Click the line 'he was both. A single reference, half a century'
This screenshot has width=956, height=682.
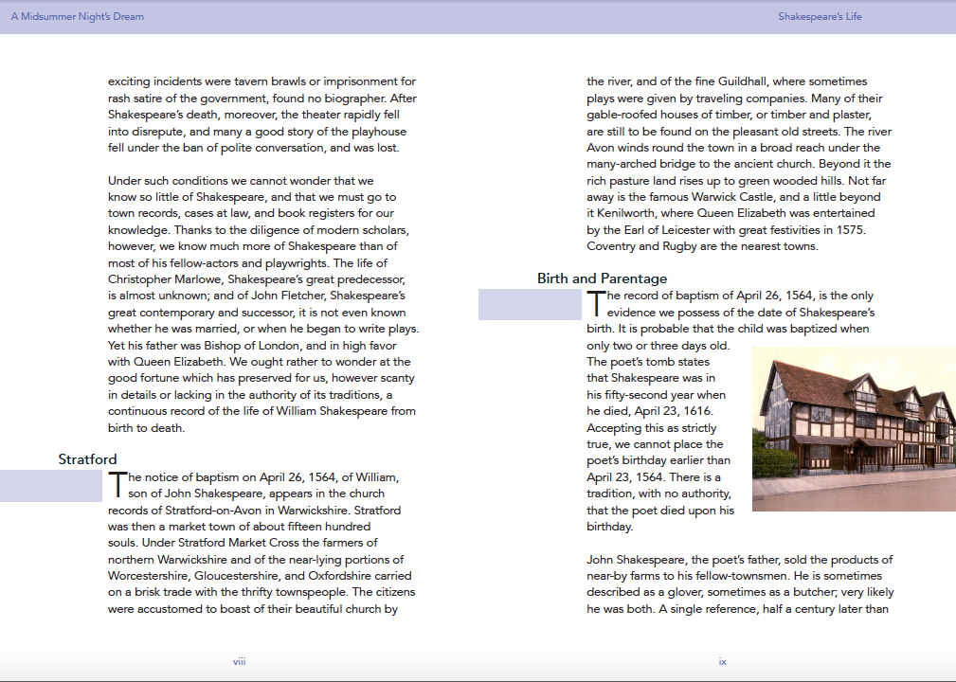(x=738, y=609)
